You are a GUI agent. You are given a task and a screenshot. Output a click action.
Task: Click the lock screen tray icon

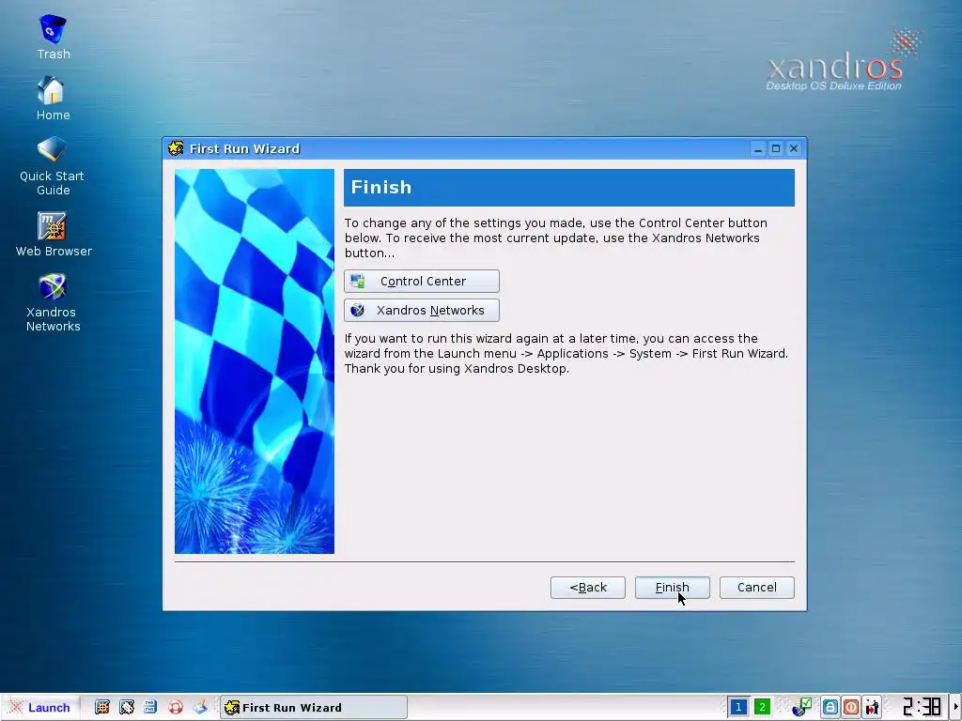[830, 708]
